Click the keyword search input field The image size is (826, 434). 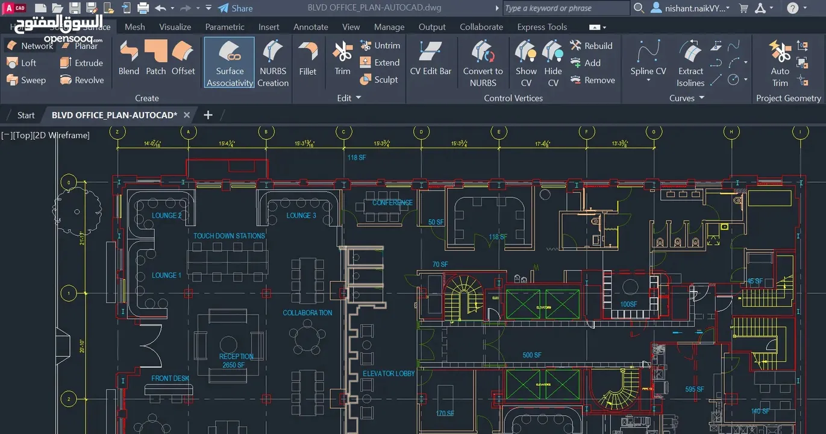[x=565, y=8]
